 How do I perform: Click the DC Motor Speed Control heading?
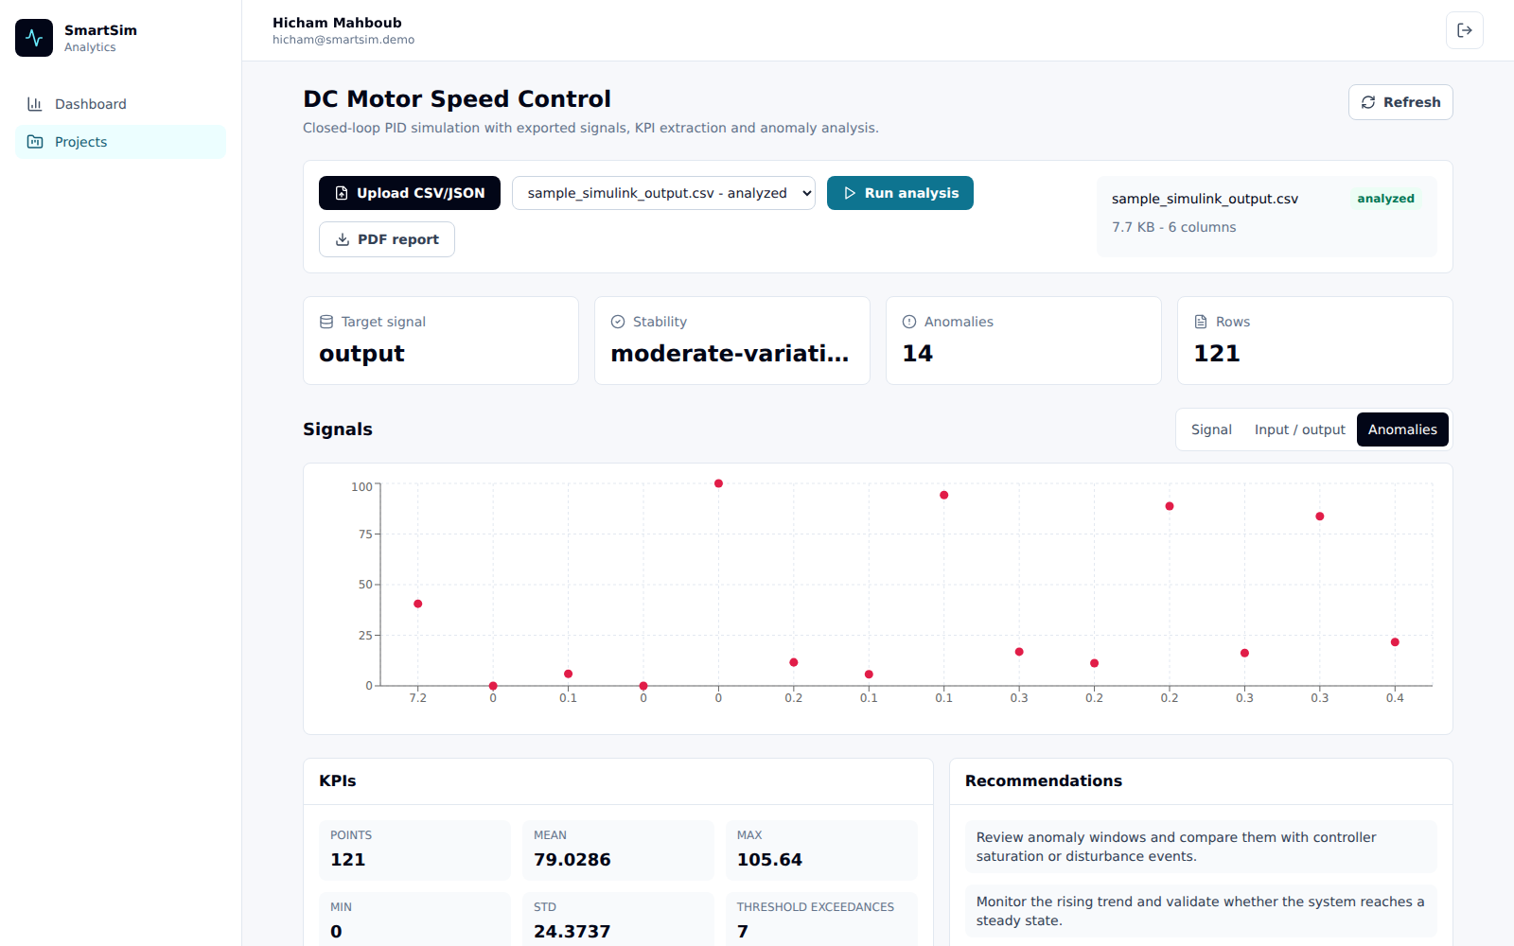pos(457,99)
